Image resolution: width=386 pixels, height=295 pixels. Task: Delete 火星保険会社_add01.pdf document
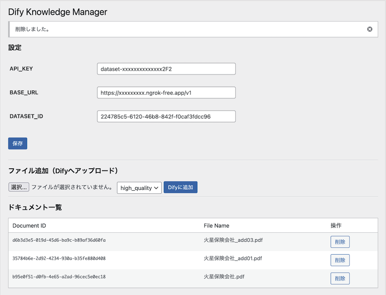pyautogui.click(x=340, y=260)
